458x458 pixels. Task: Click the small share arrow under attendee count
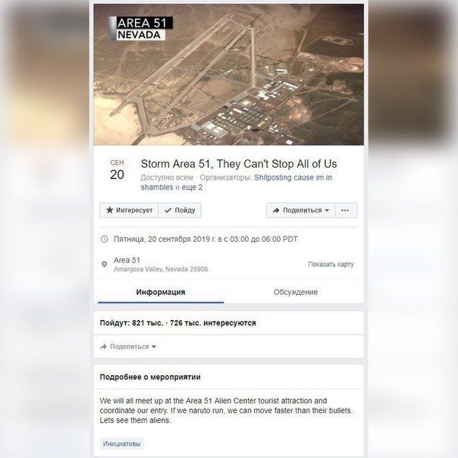103,347
